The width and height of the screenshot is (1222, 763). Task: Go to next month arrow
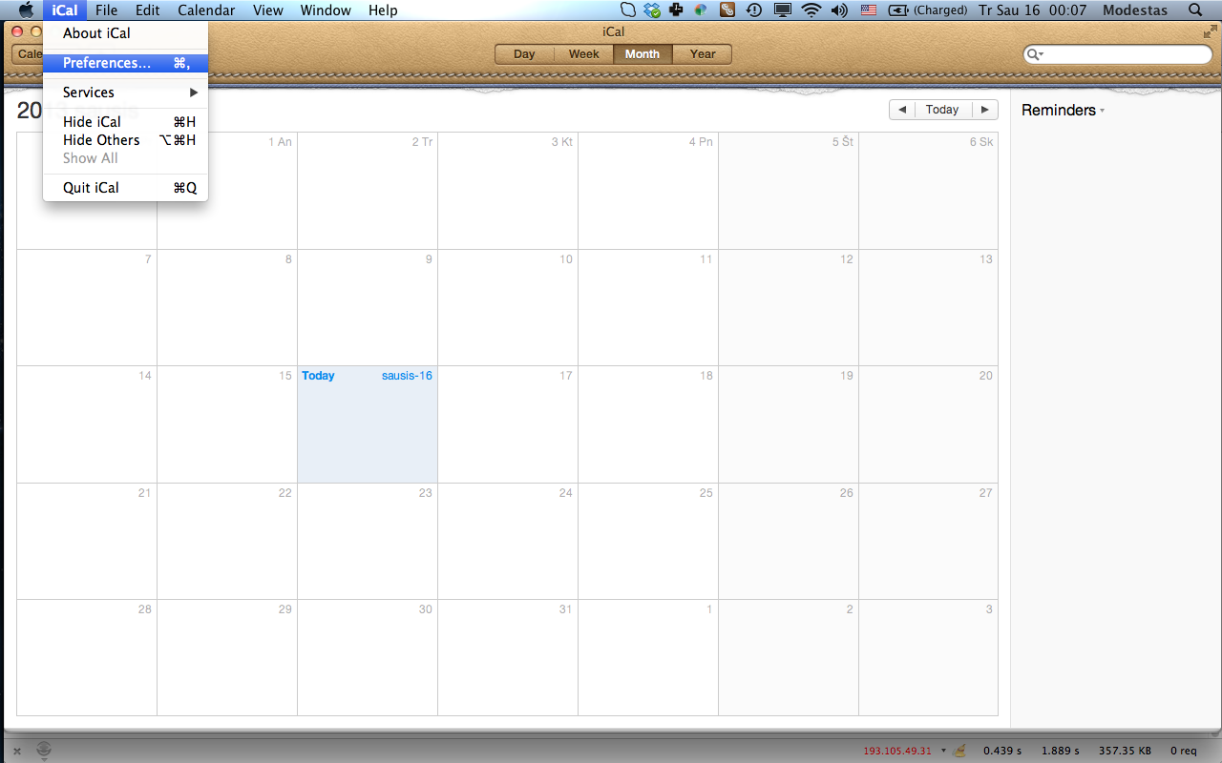985,110
